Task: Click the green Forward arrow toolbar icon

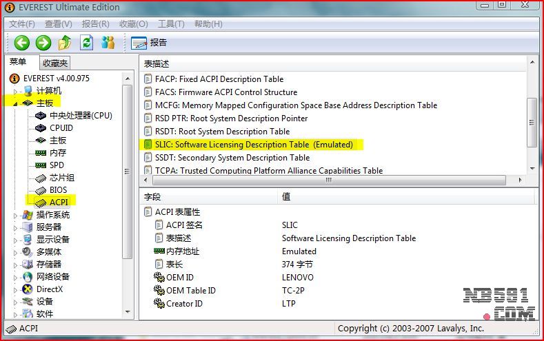Action: (43, 43)
